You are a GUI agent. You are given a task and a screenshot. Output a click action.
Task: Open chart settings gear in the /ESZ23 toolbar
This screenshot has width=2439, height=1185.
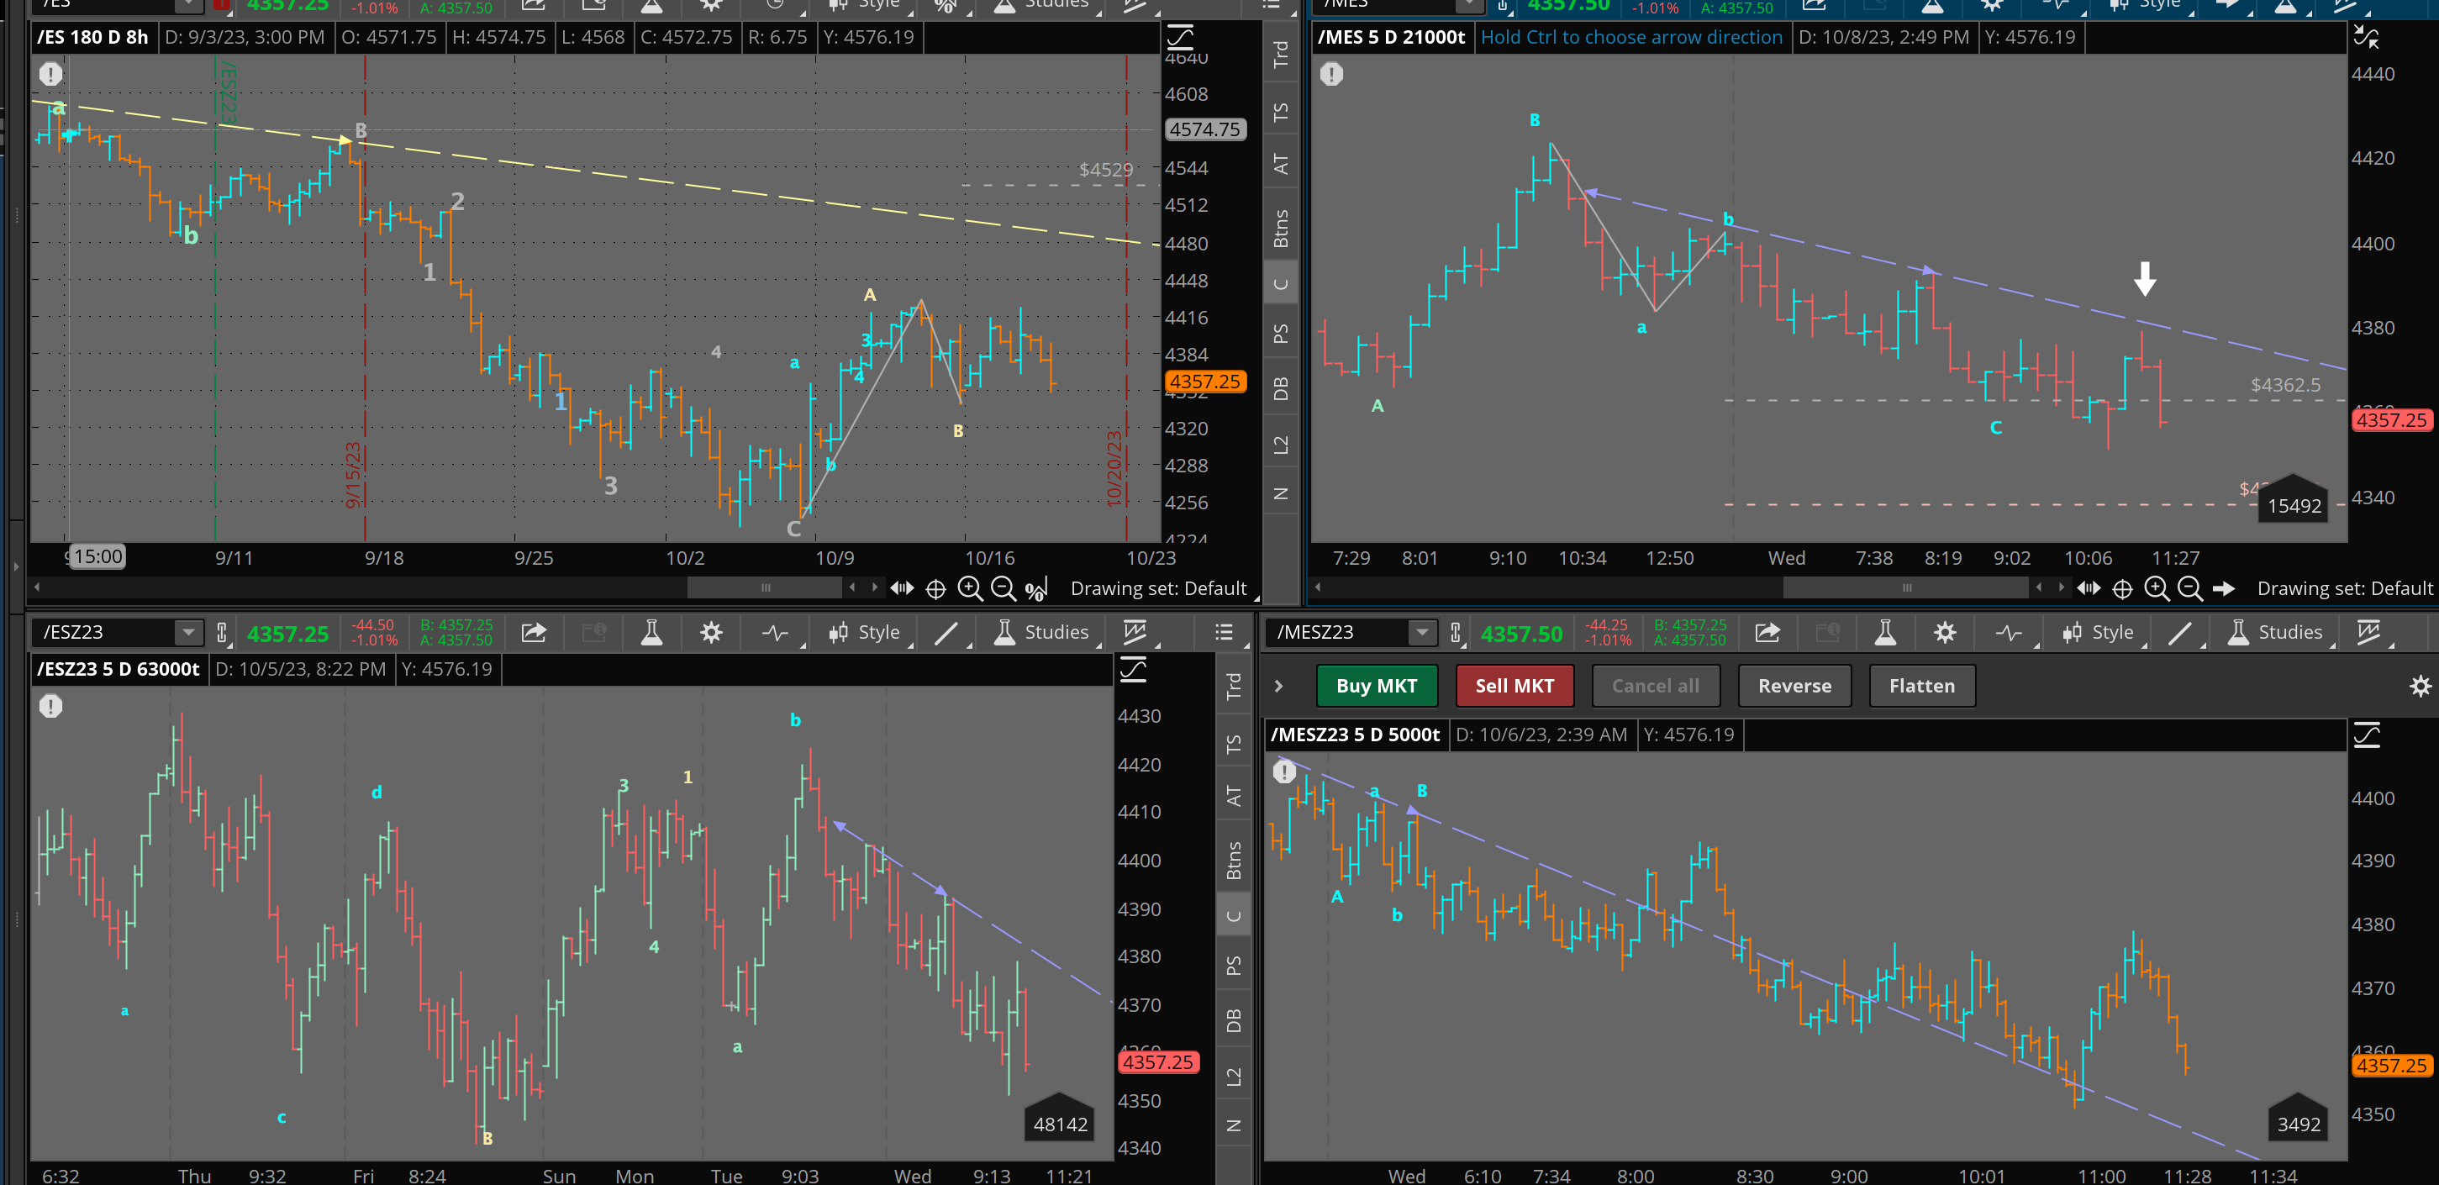coord(711,632)
